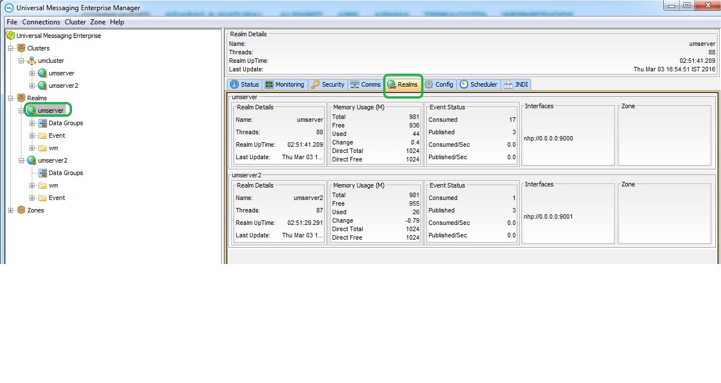The width and height of the screenshot is (721, 383).
Task: Expand the wm folder under Realms umserver2
Action: pyautogui.click(x=32, y=185)
